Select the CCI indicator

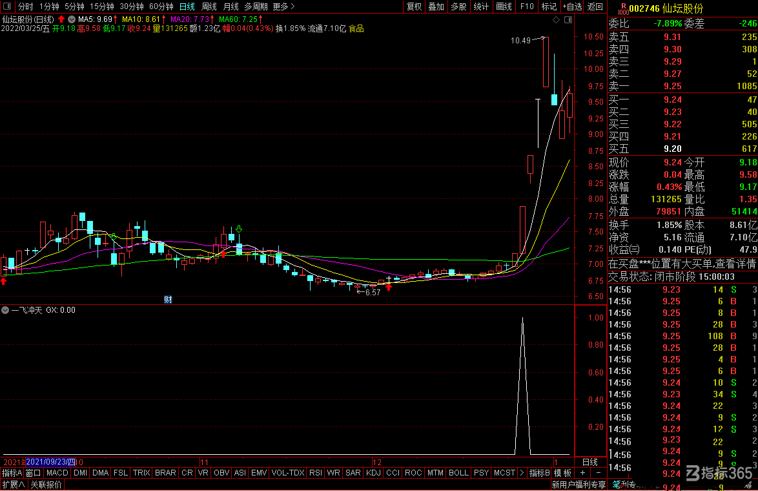tap(393, 473)
